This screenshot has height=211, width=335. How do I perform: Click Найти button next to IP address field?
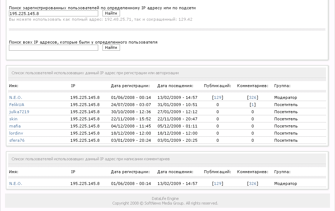click(111, 13)
